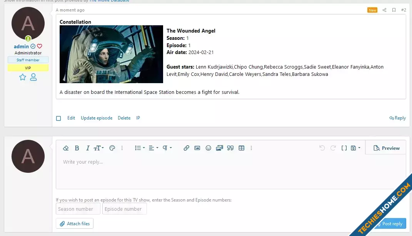Click the Constellation show title

coord(75,22)
